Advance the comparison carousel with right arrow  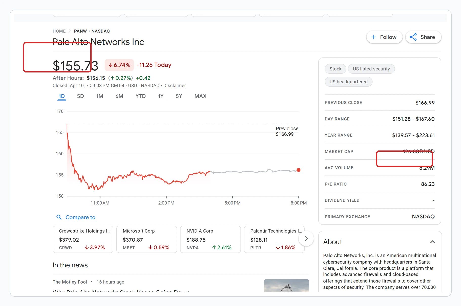(x=306, y=238)
